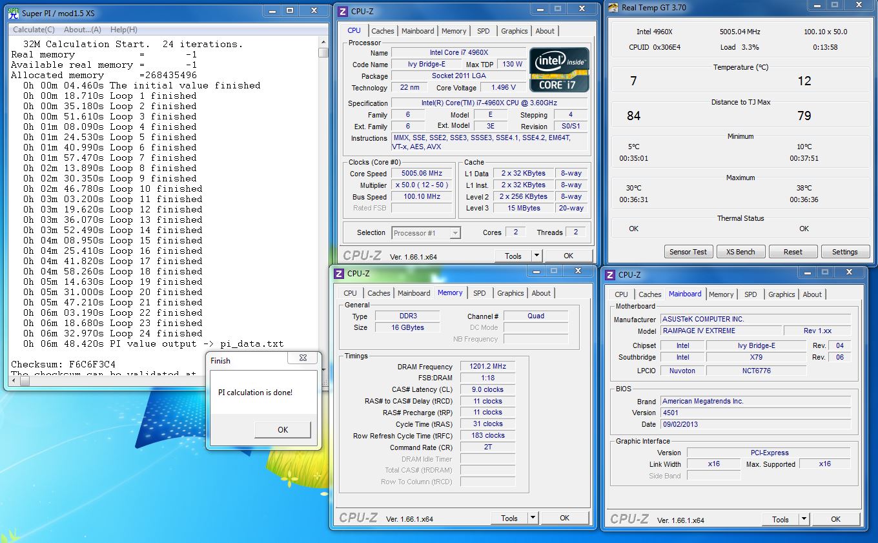Click the Link Width x16 field
The height and width of the screenshot is (543, 878).
click(x=713, y=464)
